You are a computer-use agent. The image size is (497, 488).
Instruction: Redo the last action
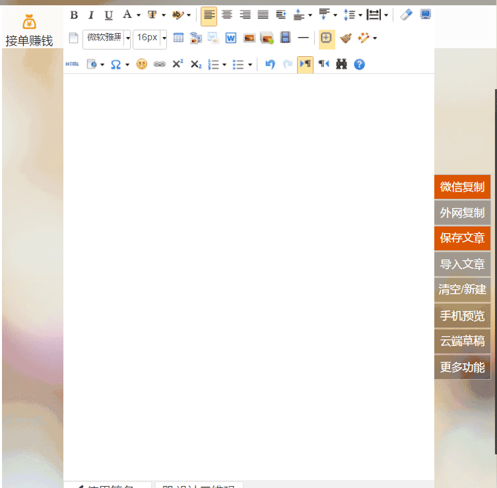(x=288, y=64)
